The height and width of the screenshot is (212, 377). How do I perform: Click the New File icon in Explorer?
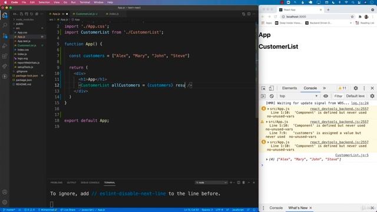(21, 14)
